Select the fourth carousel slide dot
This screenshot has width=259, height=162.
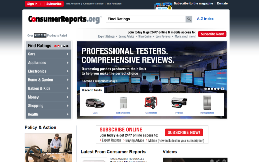point(215,89)
